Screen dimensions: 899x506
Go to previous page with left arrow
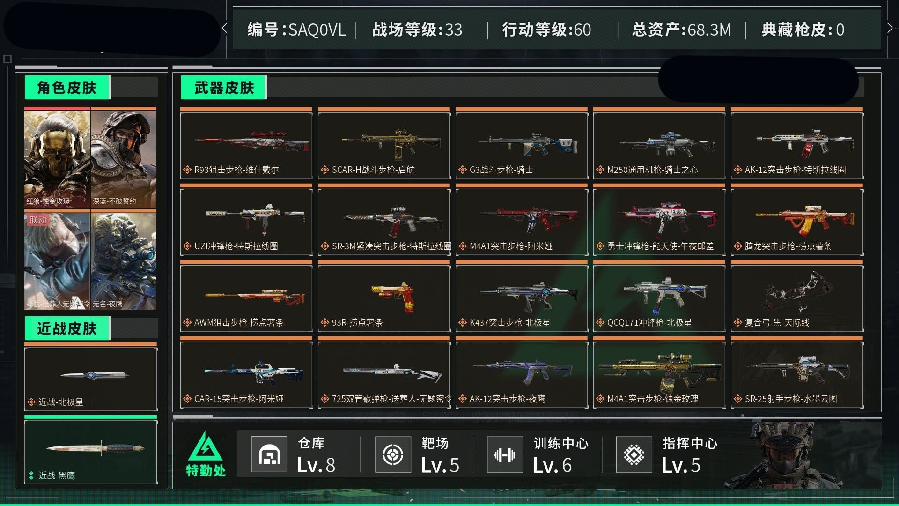[x=225, y=28]
